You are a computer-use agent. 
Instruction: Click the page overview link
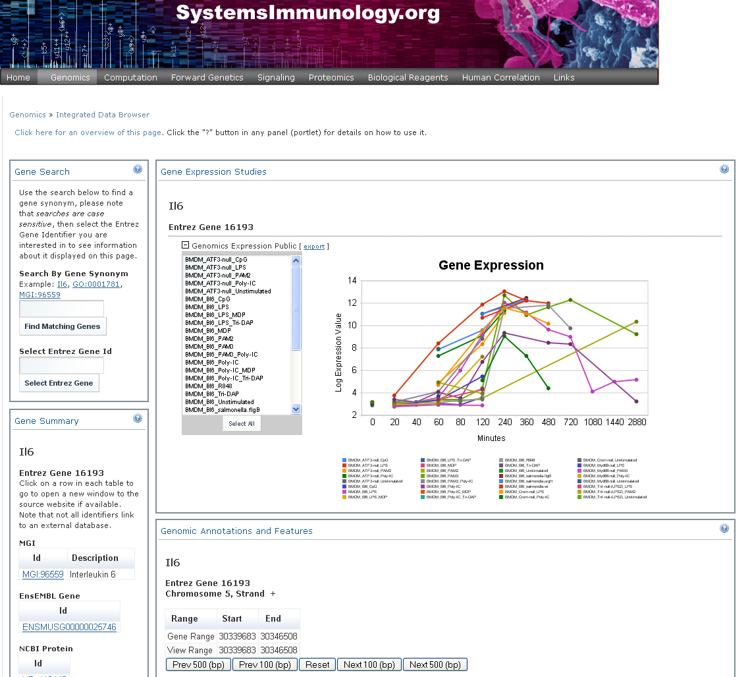click(x=88, y=132)
